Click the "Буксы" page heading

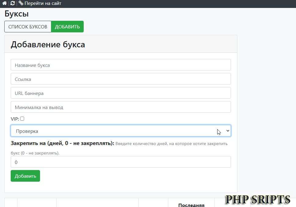[x=16, y=14]
